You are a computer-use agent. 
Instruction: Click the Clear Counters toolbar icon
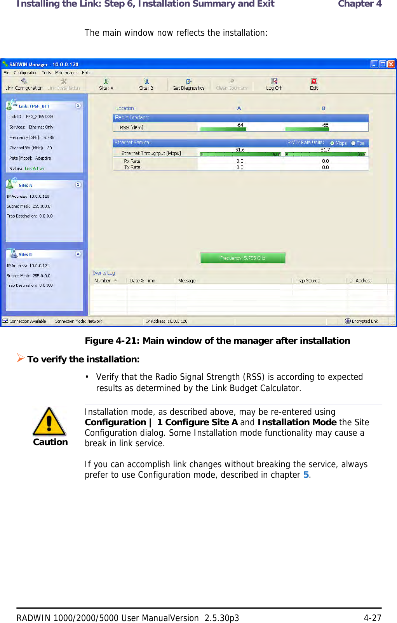[232, 81]
